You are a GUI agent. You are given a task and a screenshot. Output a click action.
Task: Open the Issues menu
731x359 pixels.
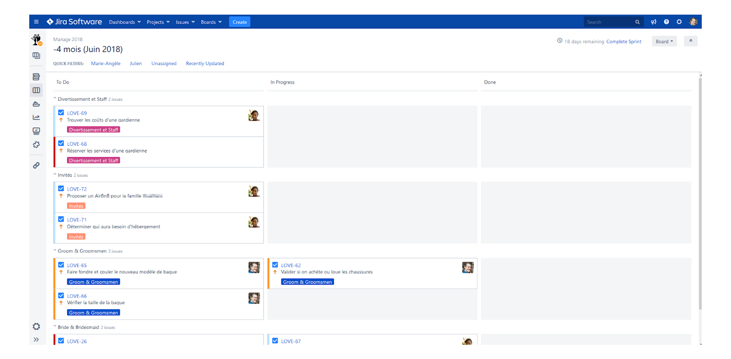pyautogui.click(x=185, y=22)
